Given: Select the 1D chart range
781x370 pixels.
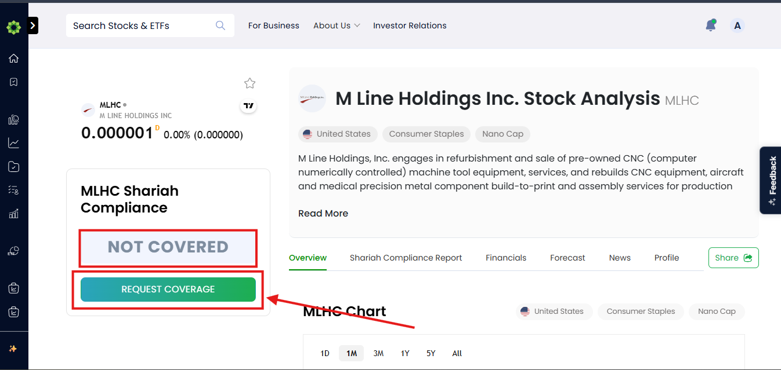Looking at the screenshot, I should click(325, 353).
